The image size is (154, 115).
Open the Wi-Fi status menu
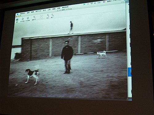point(91,4)
